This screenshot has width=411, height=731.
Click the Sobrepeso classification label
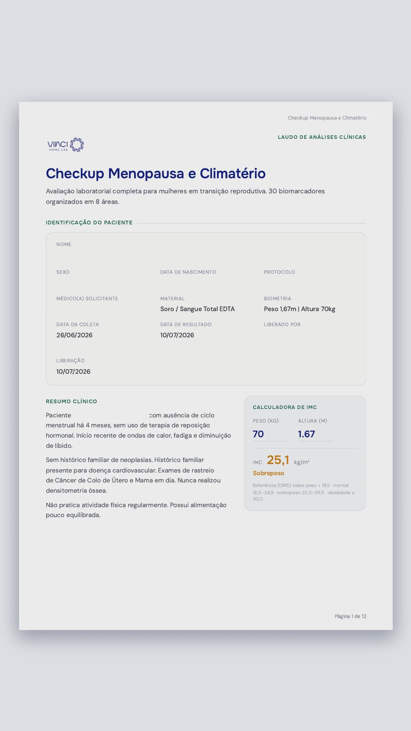(x=268, y=473)
